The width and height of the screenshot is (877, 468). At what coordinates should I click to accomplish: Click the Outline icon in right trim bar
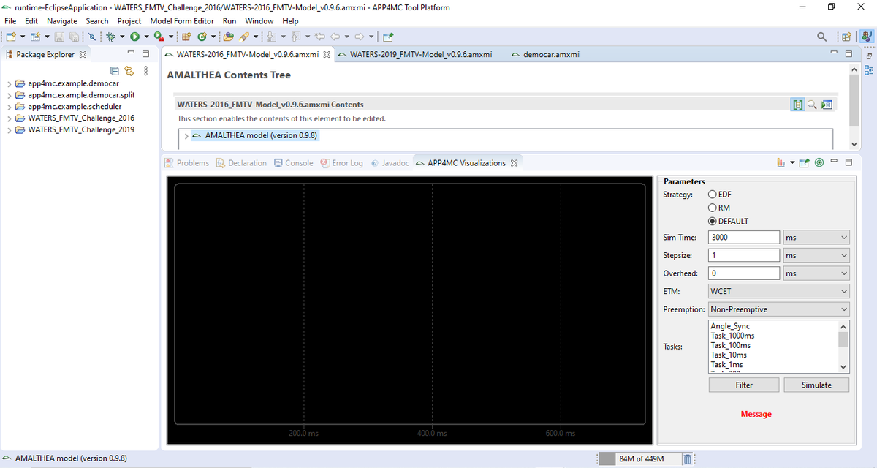point(868,71)
